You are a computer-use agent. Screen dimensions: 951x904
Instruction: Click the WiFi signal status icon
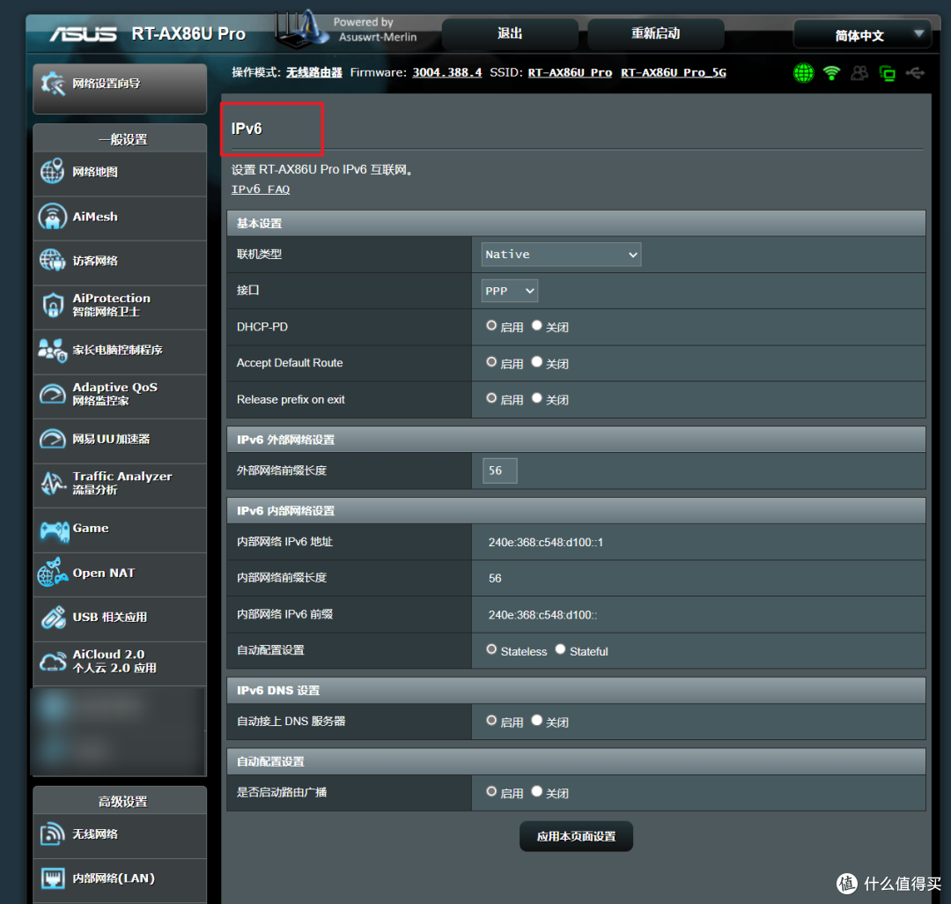coord(831,73)
